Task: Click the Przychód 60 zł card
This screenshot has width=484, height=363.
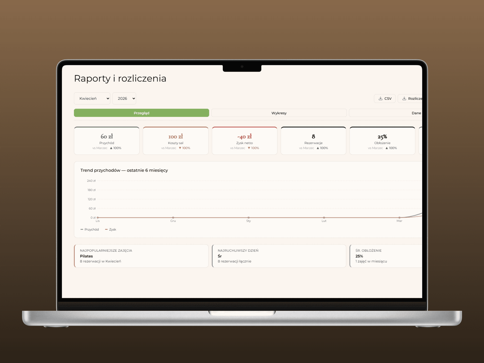Action: tap(107, 141)
